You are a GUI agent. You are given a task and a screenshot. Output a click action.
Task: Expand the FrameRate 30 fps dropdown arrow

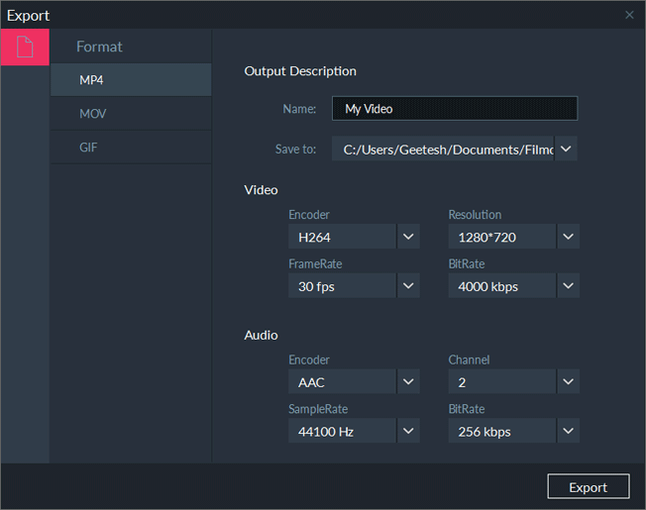(408, 285)
